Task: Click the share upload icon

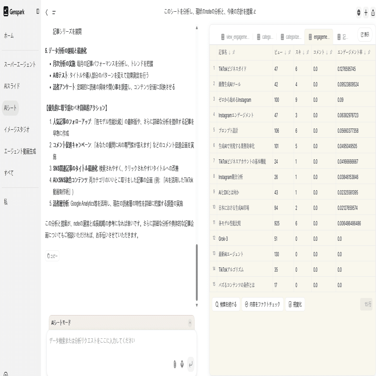Action: 373,12
